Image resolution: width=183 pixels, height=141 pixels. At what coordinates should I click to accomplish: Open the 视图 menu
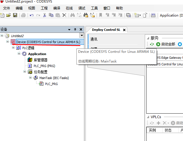(x=32, y=8)
